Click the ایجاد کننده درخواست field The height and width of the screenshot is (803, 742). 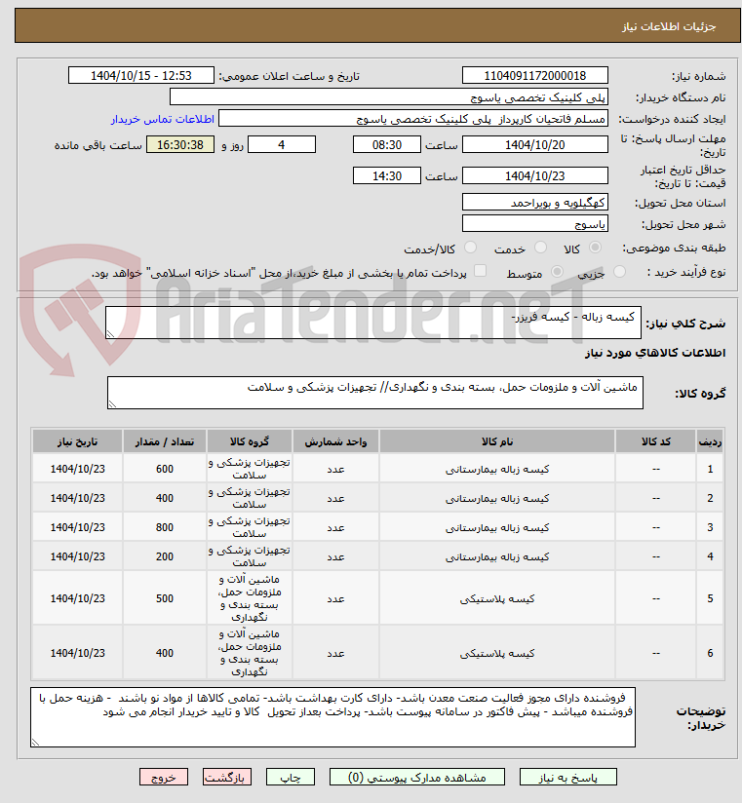(413, 118)
